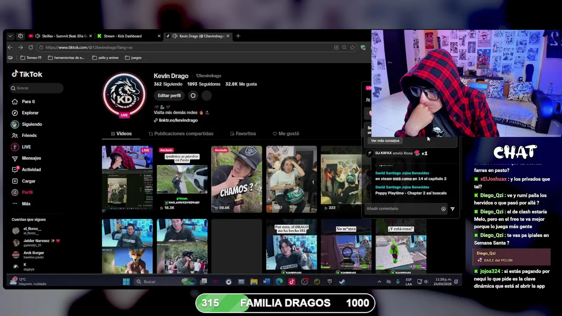The image size is (562, 316).
Task: Open the new tab plus button
Action: (x=238, y=36)
